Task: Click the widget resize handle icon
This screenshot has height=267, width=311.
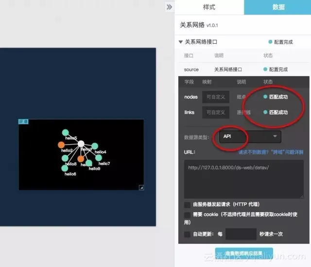Action: [x=141, y=187]
